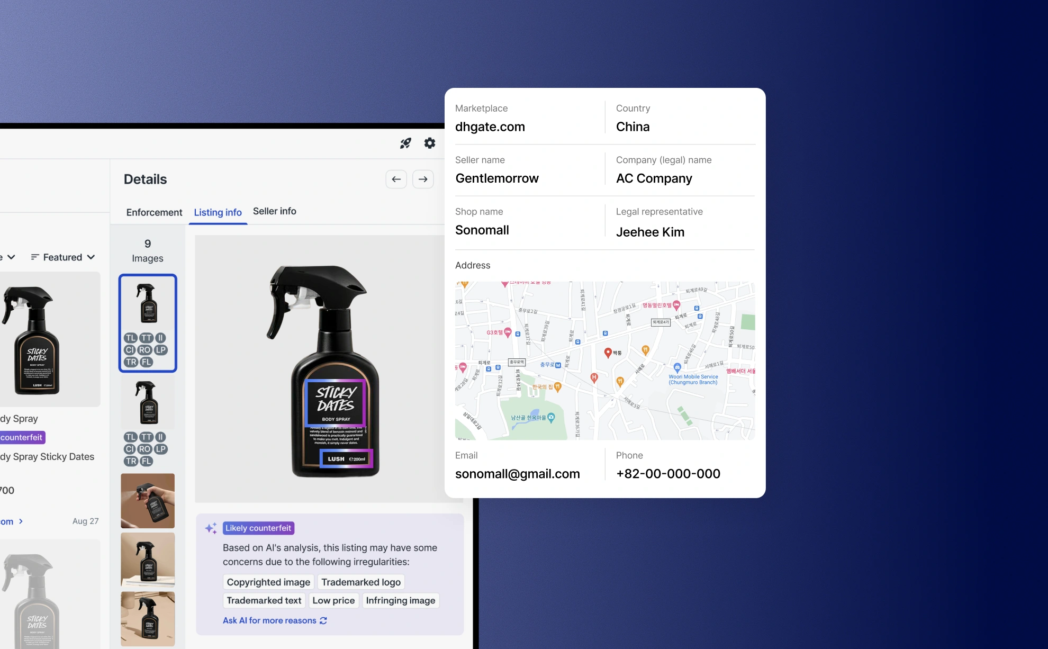Image resolution: width=1048 pixels, height=649 pixels.
Task: Click the Aug 27 date on listing card
Action: tap(86, 521)
